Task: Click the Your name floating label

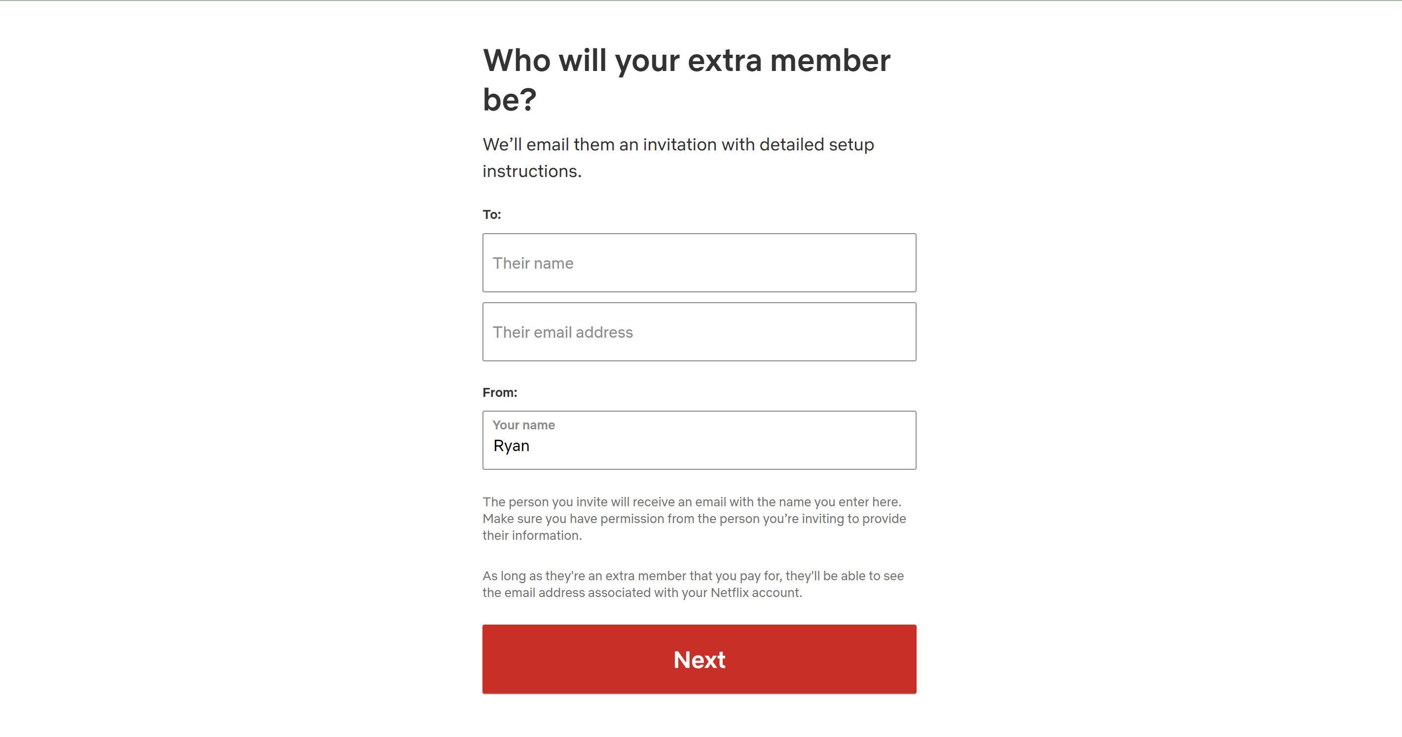Action: (523, 425)
